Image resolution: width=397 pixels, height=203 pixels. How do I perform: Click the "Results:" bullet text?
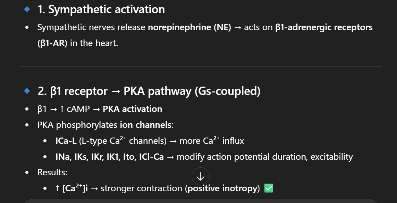pyautogui.click(x=52, y=172)
